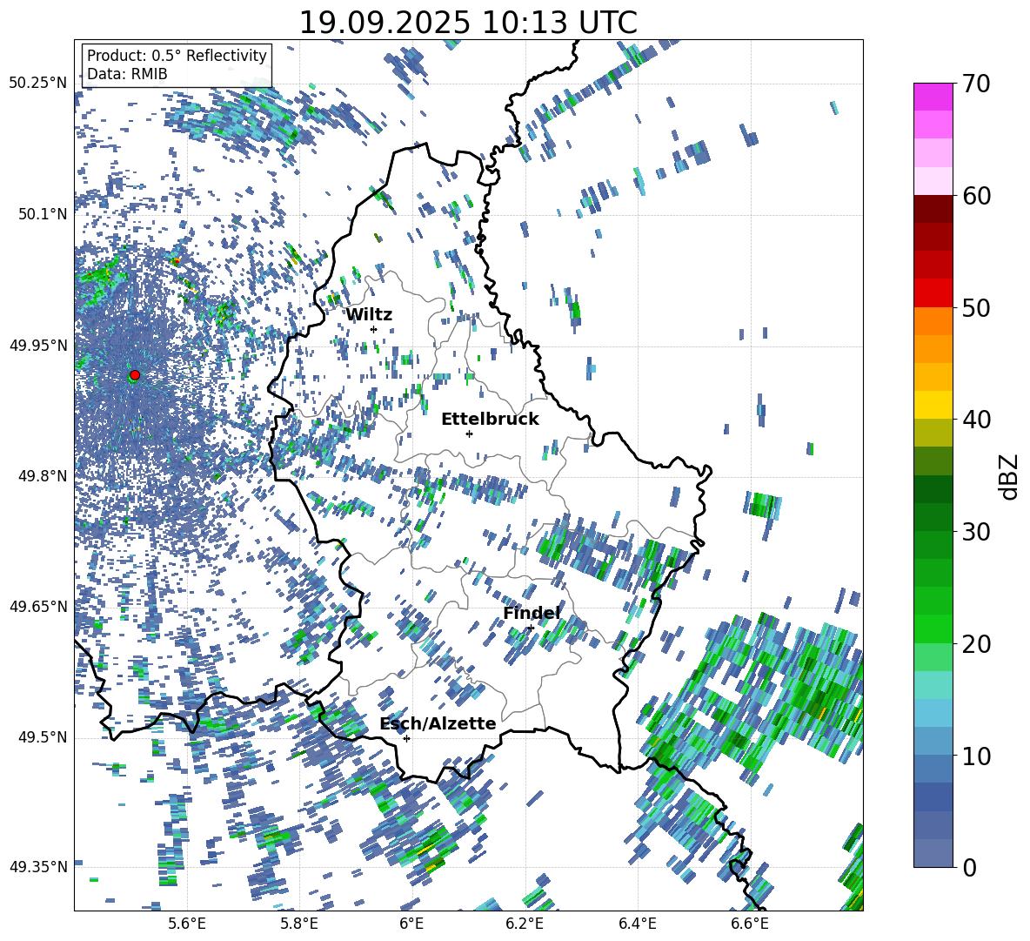The height and width of the screenshot is (941, 1030).
Task: Click the 49.95°N latitude label
Action: [x=38, y=345]
